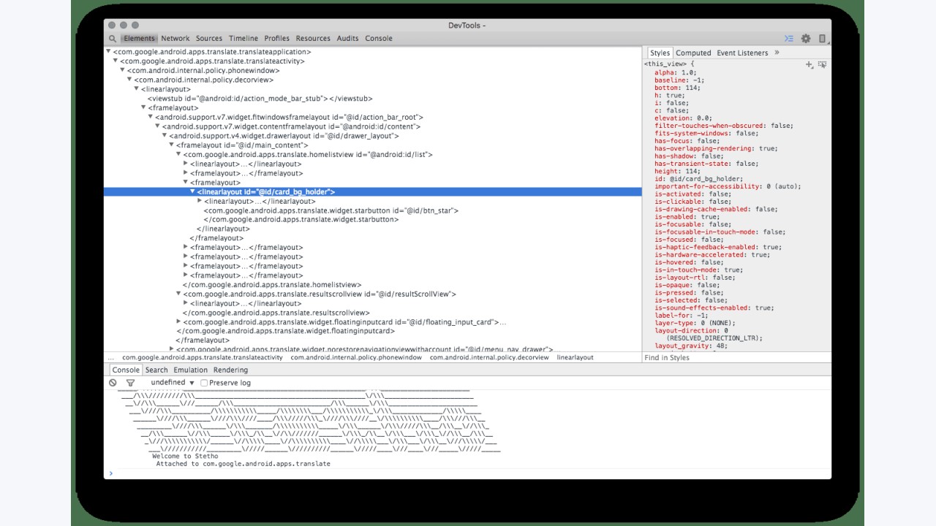Toggle element state icon in Styles

coord(822,64)
